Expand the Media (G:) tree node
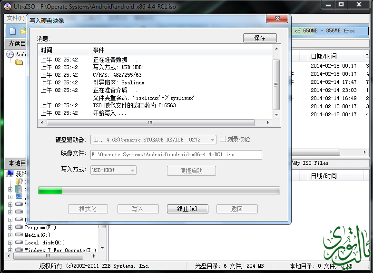The height and width of the screenshot is (273, 373). click(10, 235)
